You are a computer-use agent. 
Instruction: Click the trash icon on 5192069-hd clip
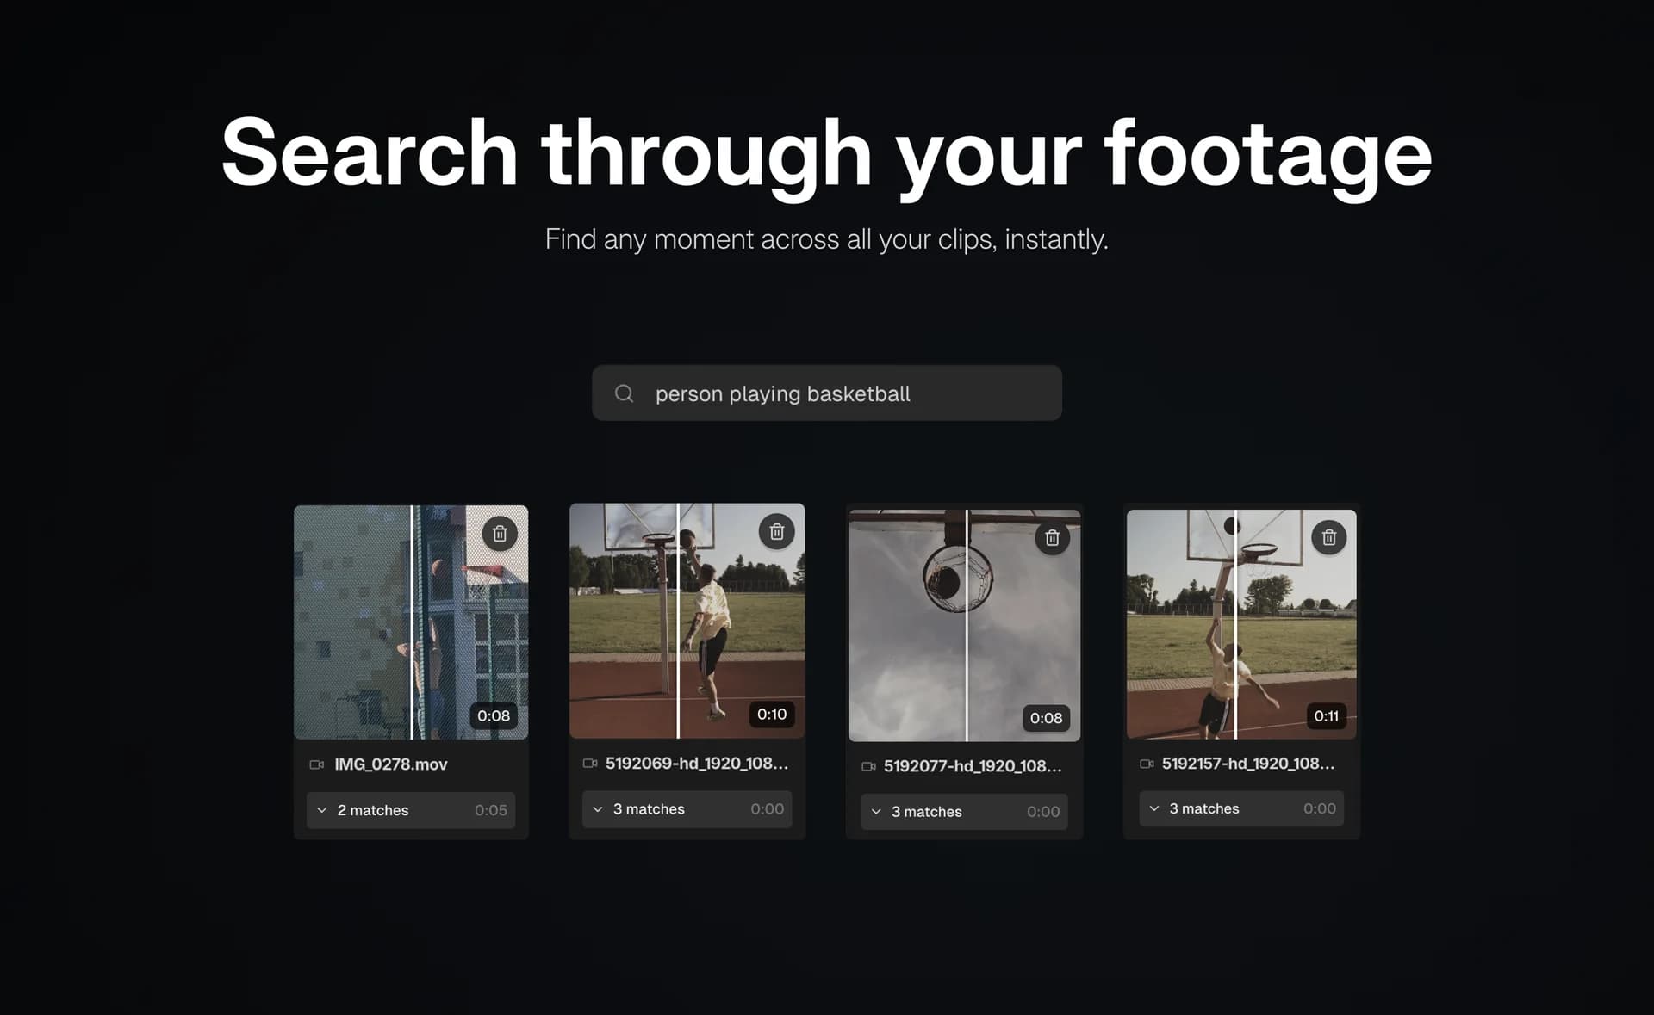tap(775, 531)
